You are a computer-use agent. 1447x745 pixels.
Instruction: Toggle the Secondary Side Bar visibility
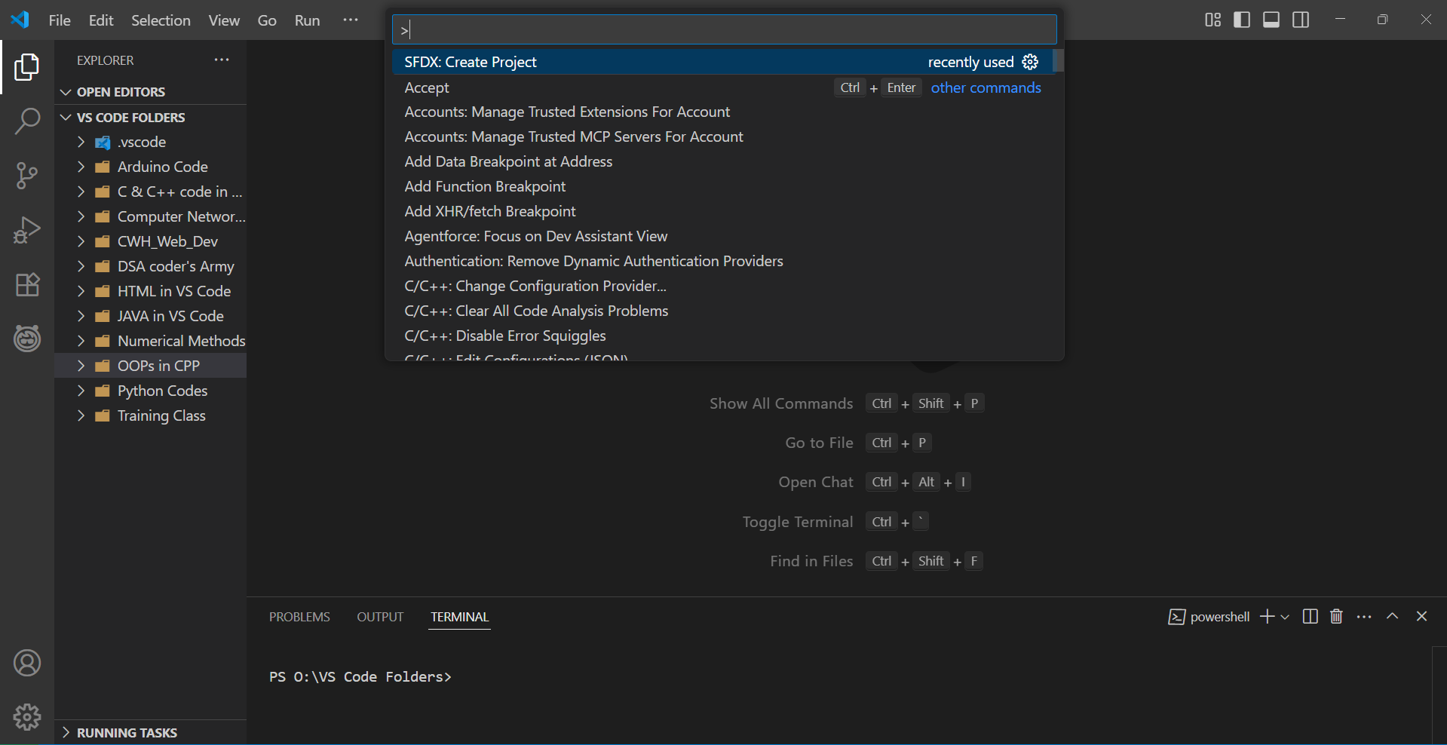[x=1301, y=20]
